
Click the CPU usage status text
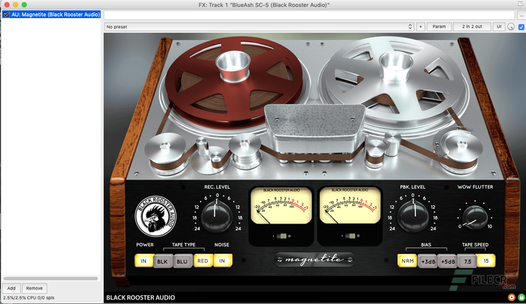28,298
